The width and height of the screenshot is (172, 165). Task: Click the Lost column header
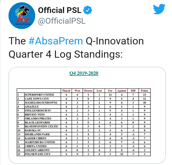[99, 91]
